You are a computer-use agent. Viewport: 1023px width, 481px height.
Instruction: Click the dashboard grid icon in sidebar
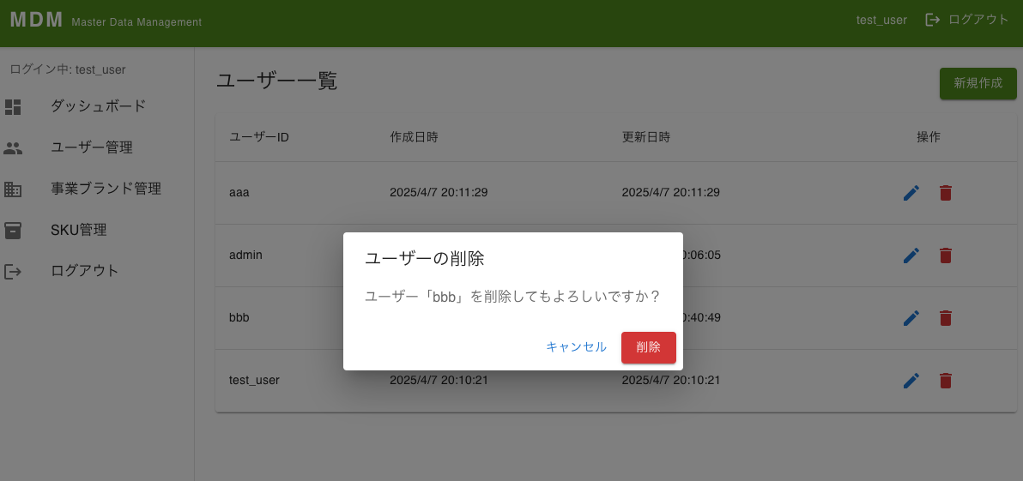[x=13, y=107]
